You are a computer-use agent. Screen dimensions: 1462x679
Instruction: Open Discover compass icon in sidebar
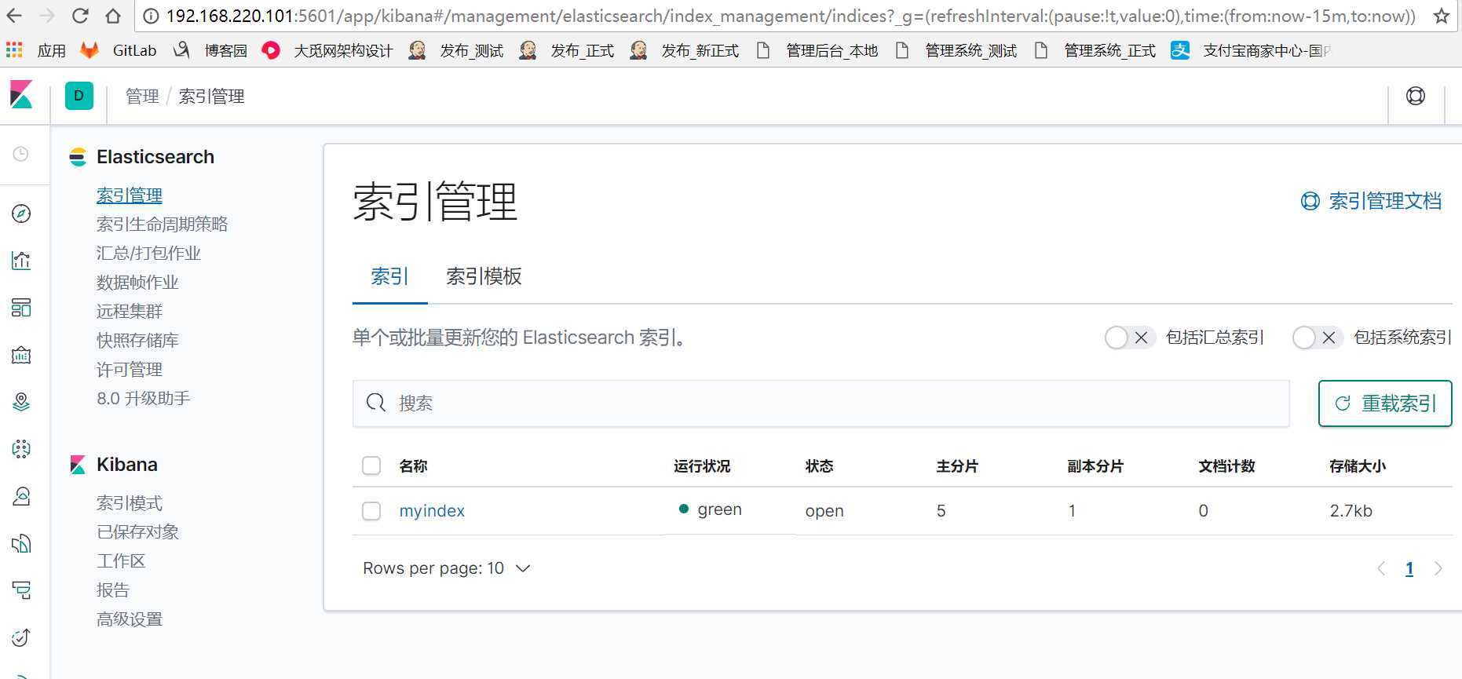(21, 214)
